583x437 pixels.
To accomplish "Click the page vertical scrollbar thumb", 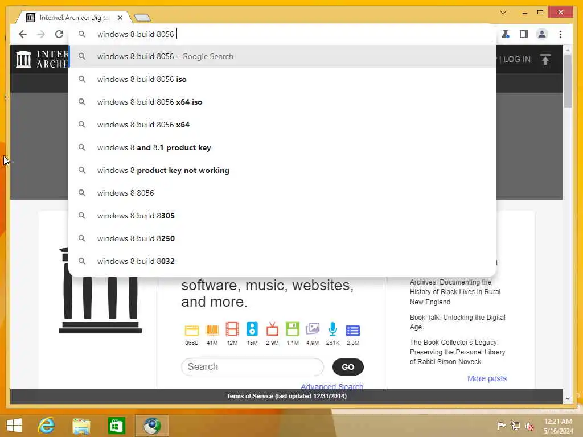I will tap(568, 81).
